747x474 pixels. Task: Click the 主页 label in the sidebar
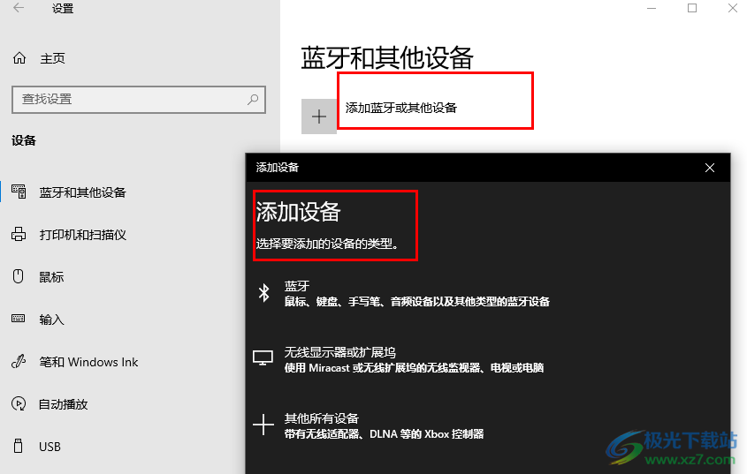(52, 58)
